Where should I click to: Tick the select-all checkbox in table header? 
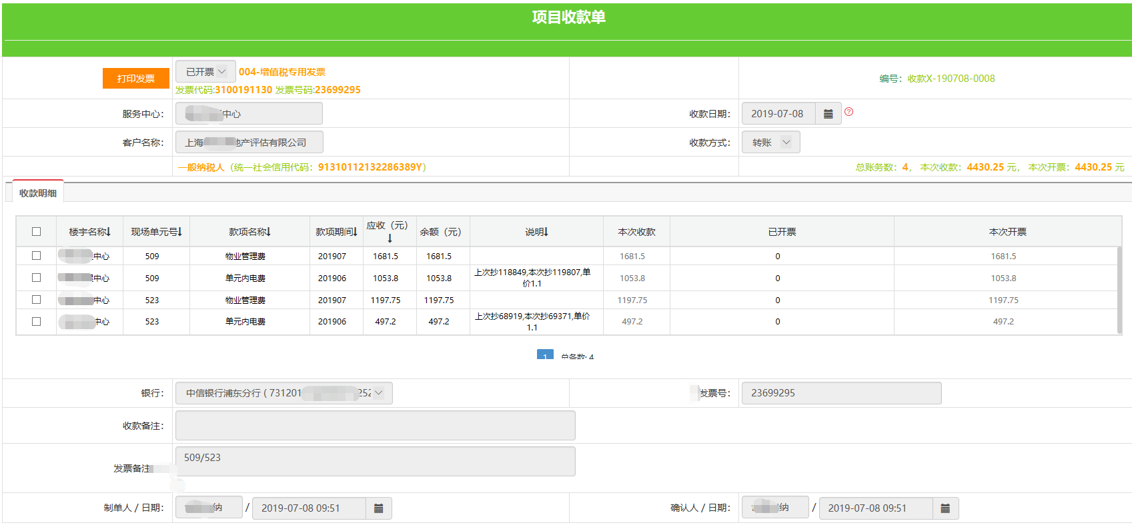(36, 232)
